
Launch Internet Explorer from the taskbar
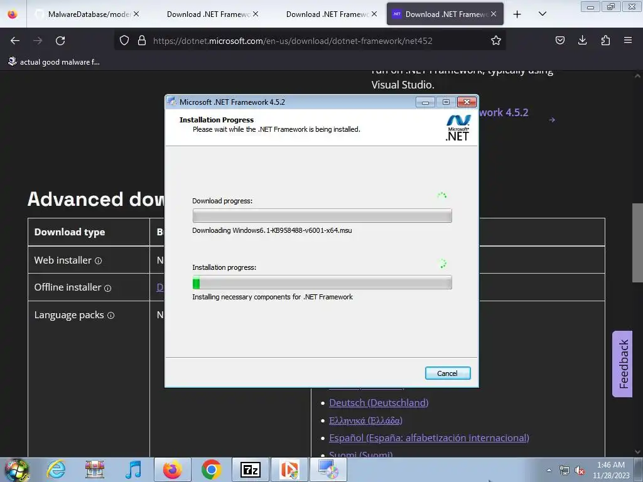[x=56, y=469]
